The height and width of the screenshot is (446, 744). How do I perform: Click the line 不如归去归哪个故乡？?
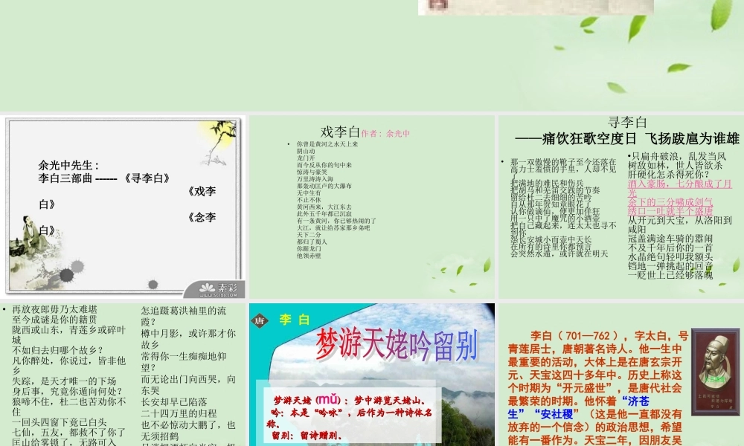[58, 350]
